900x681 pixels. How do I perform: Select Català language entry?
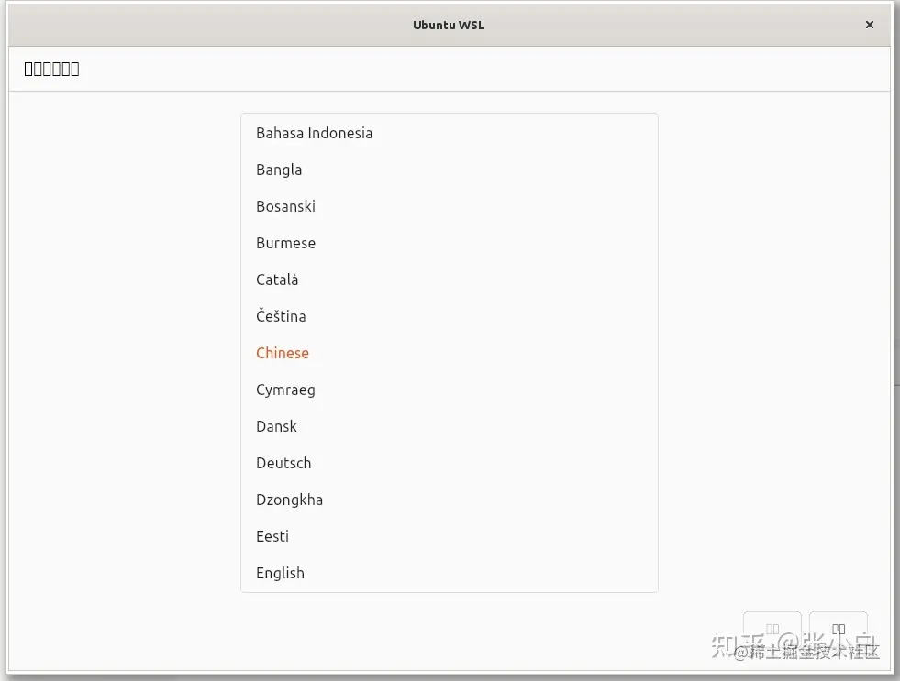(x=449, y=280)
